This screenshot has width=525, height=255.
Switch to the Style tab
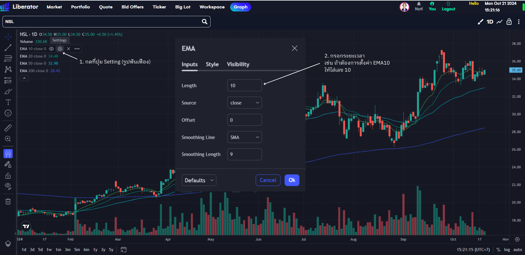click(212, 64)
